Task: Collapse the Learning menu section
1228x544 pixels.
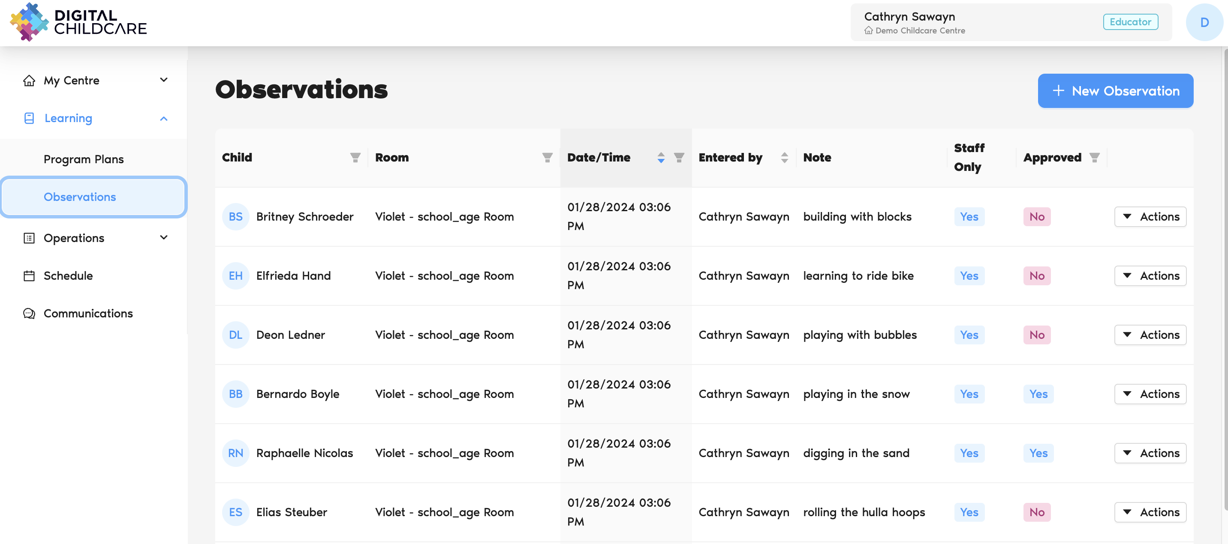Action: click(163, 118)
